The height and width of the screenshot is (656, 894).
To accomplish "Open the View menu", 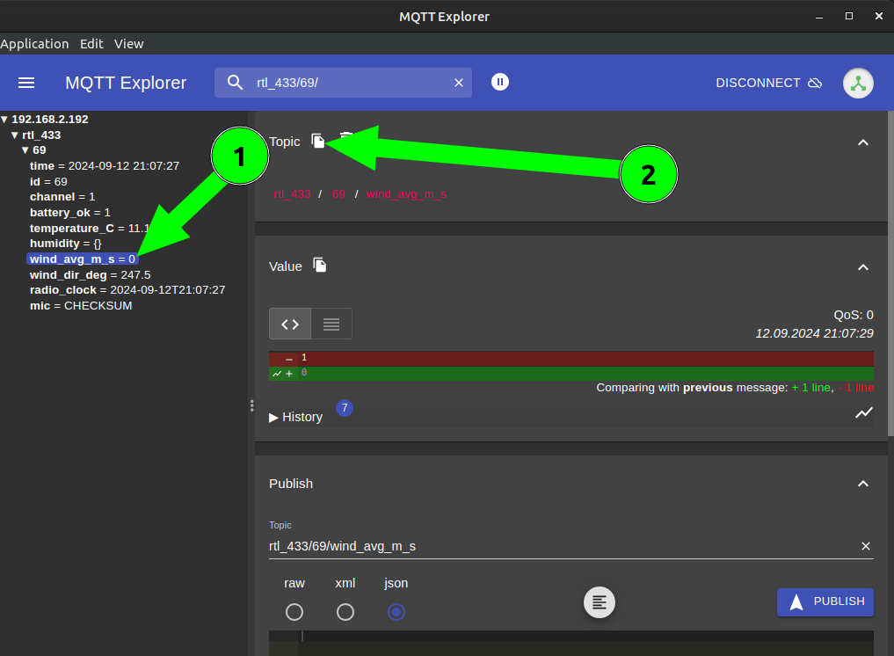I will (x=128, y=44).
